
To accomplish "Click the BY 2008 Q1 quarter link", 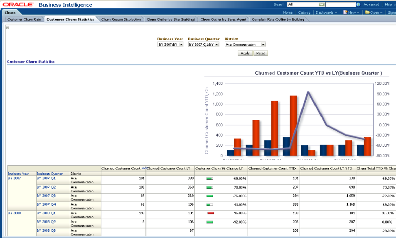I will pyautogui.click(x=46, y=213).
